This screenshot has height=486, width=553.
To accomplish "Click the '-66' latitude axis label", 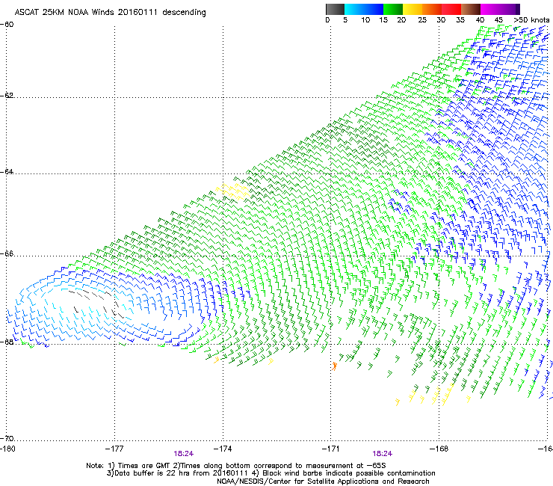I will 7,254.
